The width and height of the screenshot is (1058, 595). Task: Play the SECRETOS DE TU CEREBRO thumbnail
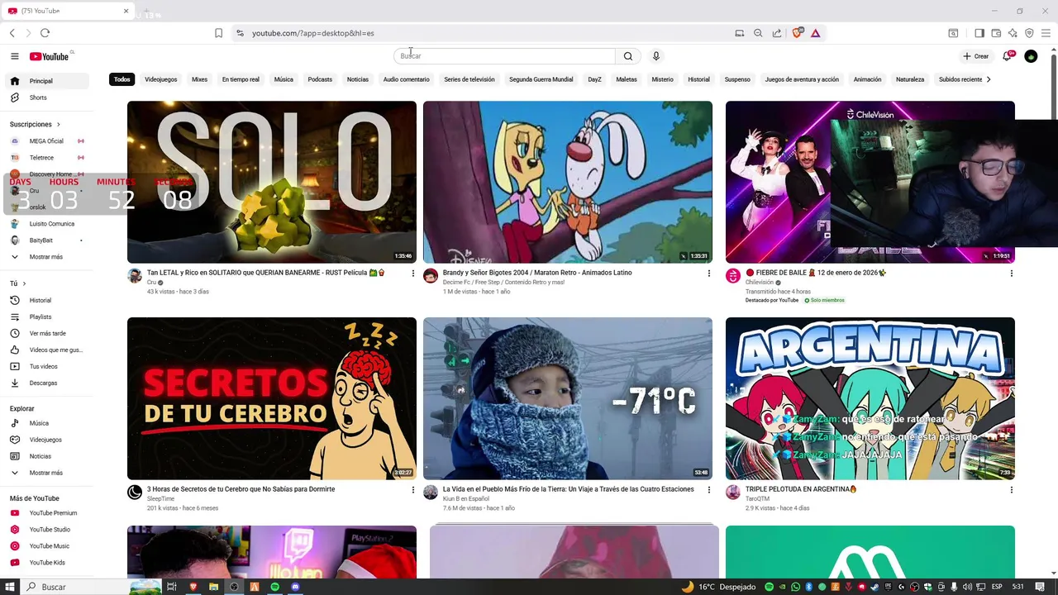(x=272, y=398)
